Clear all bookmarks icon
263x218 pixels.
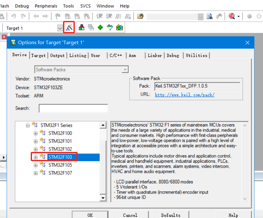(x=87, y=16)
